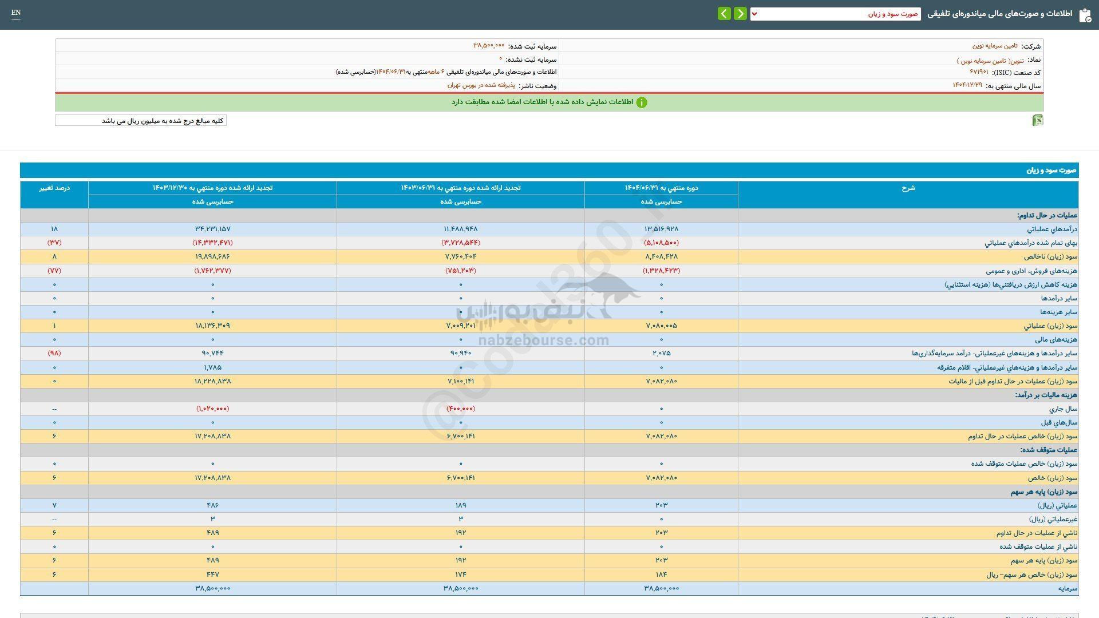Click publisher status پذیرفته شده در بورس تهران
The height and width of the screenshot is (618, 1099).
coord(481,85)
